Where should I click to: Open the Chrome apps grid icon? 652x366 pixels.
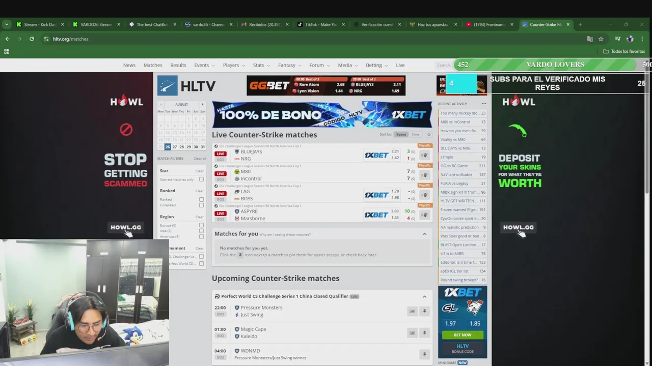point(7,51)
